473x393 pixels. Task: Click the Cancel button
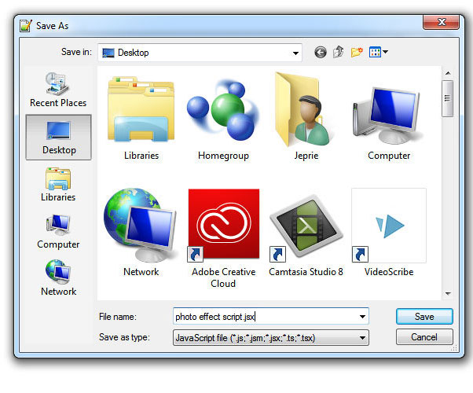424,337
